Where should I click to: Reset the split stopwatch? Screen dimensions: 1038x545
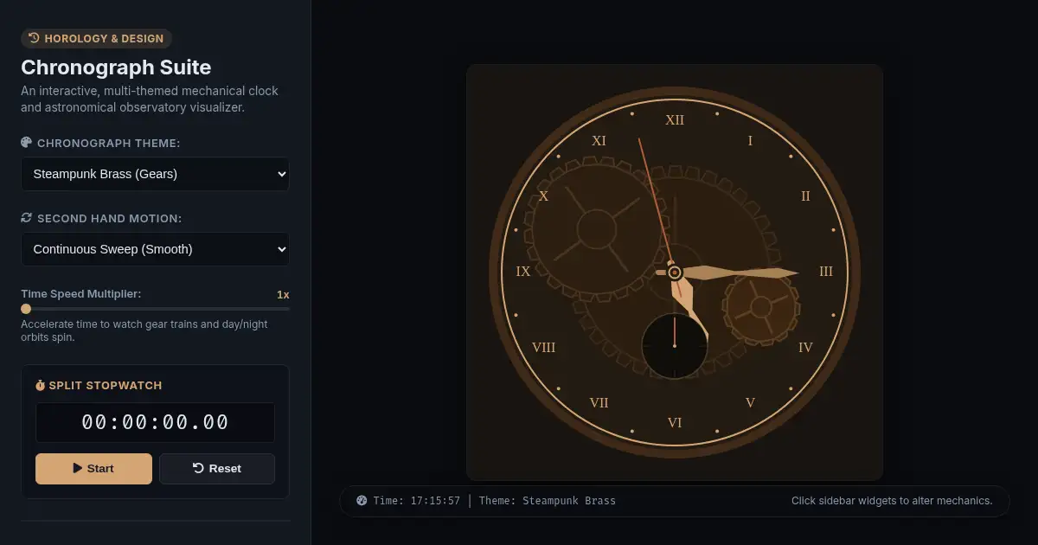pos(217,468)
